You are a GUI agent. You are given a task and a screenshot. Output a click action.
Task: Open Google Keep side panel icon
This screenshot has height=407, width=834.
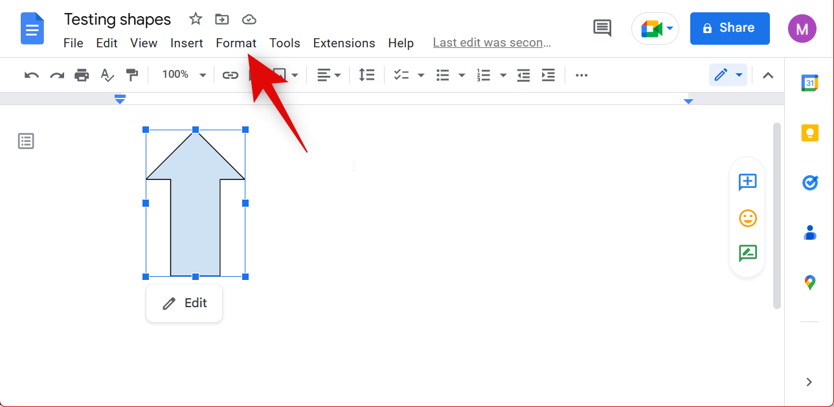click(809, 133)
